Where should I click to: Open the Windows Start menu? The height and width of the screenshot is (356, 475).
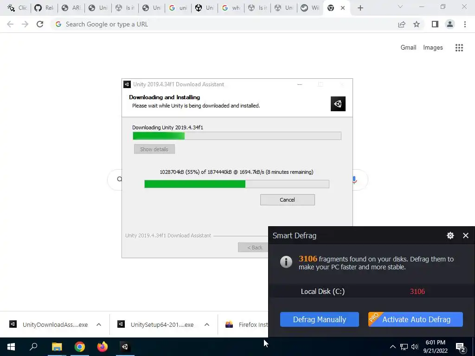11,347
